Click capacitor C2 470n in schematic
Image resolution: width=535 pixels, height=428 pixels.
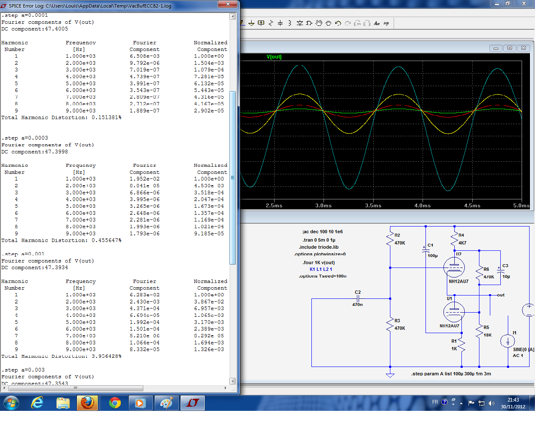358,298
